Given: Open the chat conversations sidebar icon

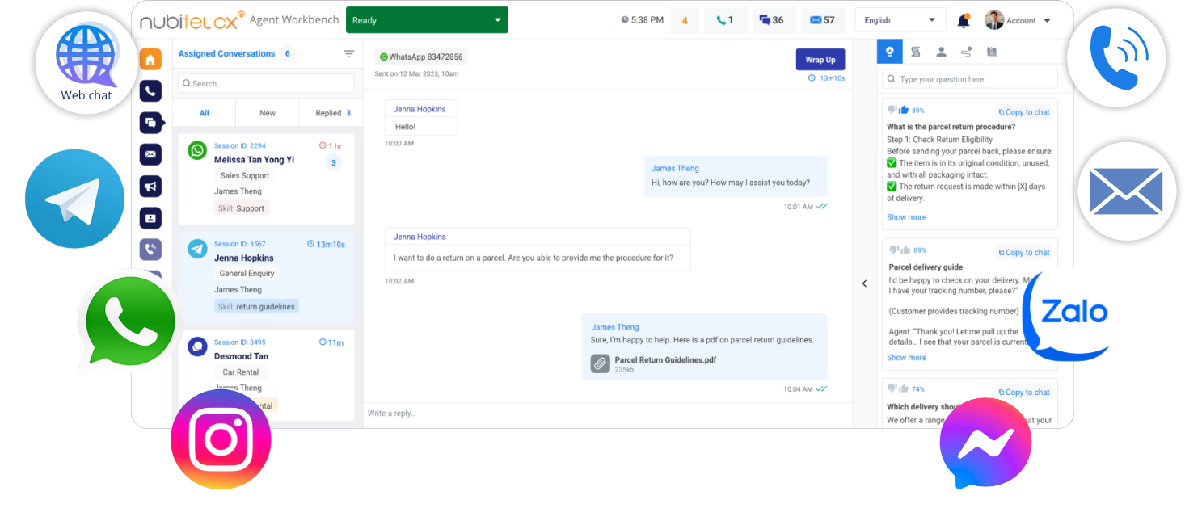Looking at the screenshot, I should click(150, 123).
